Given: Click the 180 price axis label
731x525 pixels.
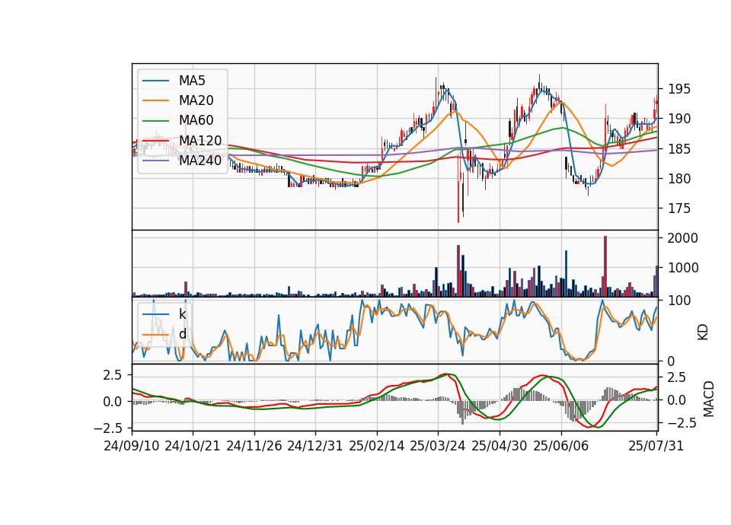Looking at the screenshot, I should (x=679, y=178).
